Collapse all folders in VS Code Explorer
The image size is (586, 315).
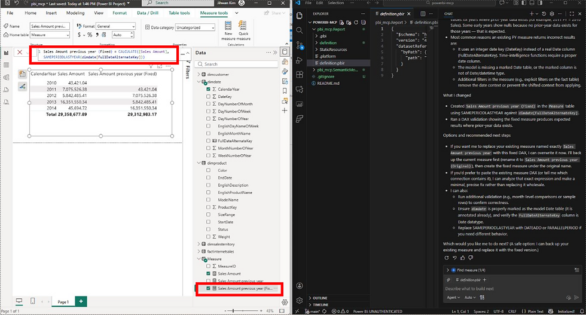363,23
